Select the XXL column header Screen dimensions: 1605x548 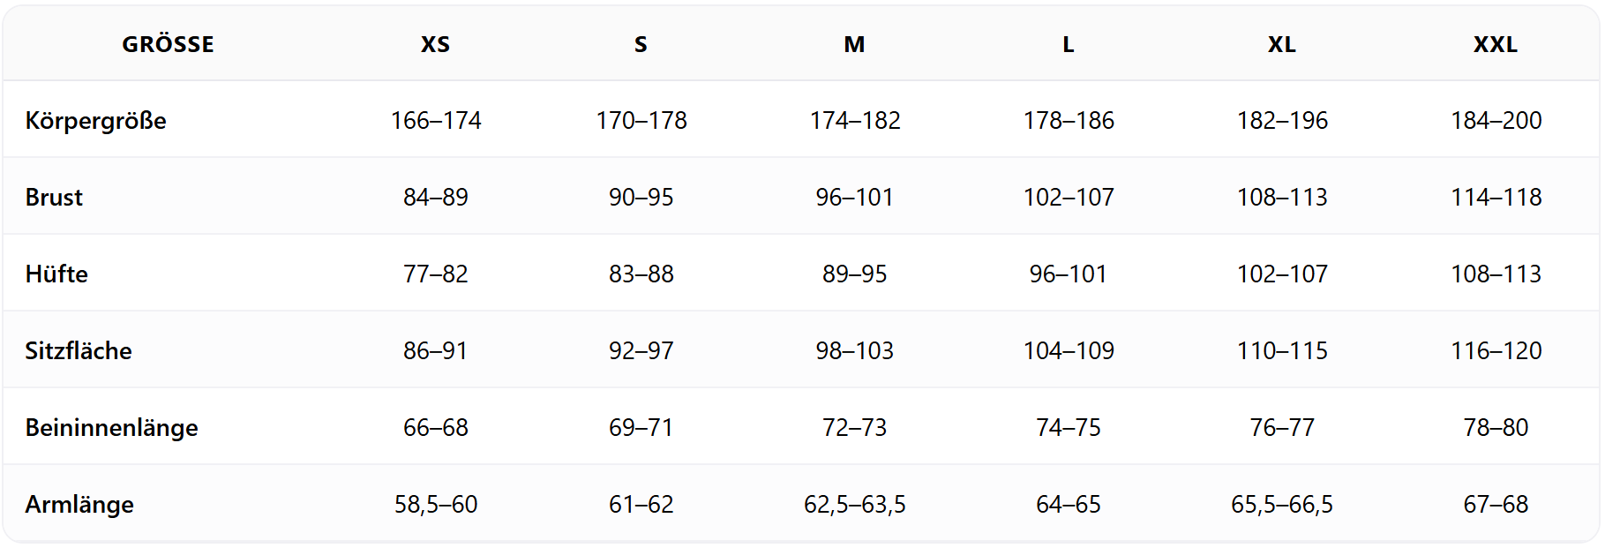point(1495,44)
